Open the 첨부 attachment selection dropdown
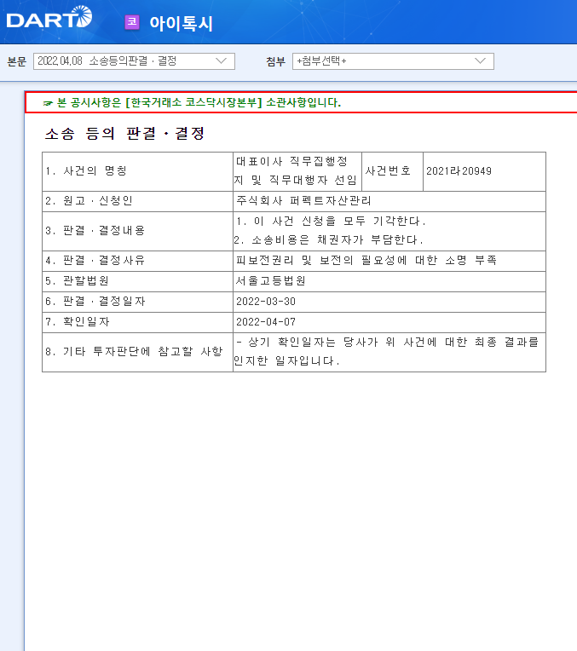 click(393, 61)
